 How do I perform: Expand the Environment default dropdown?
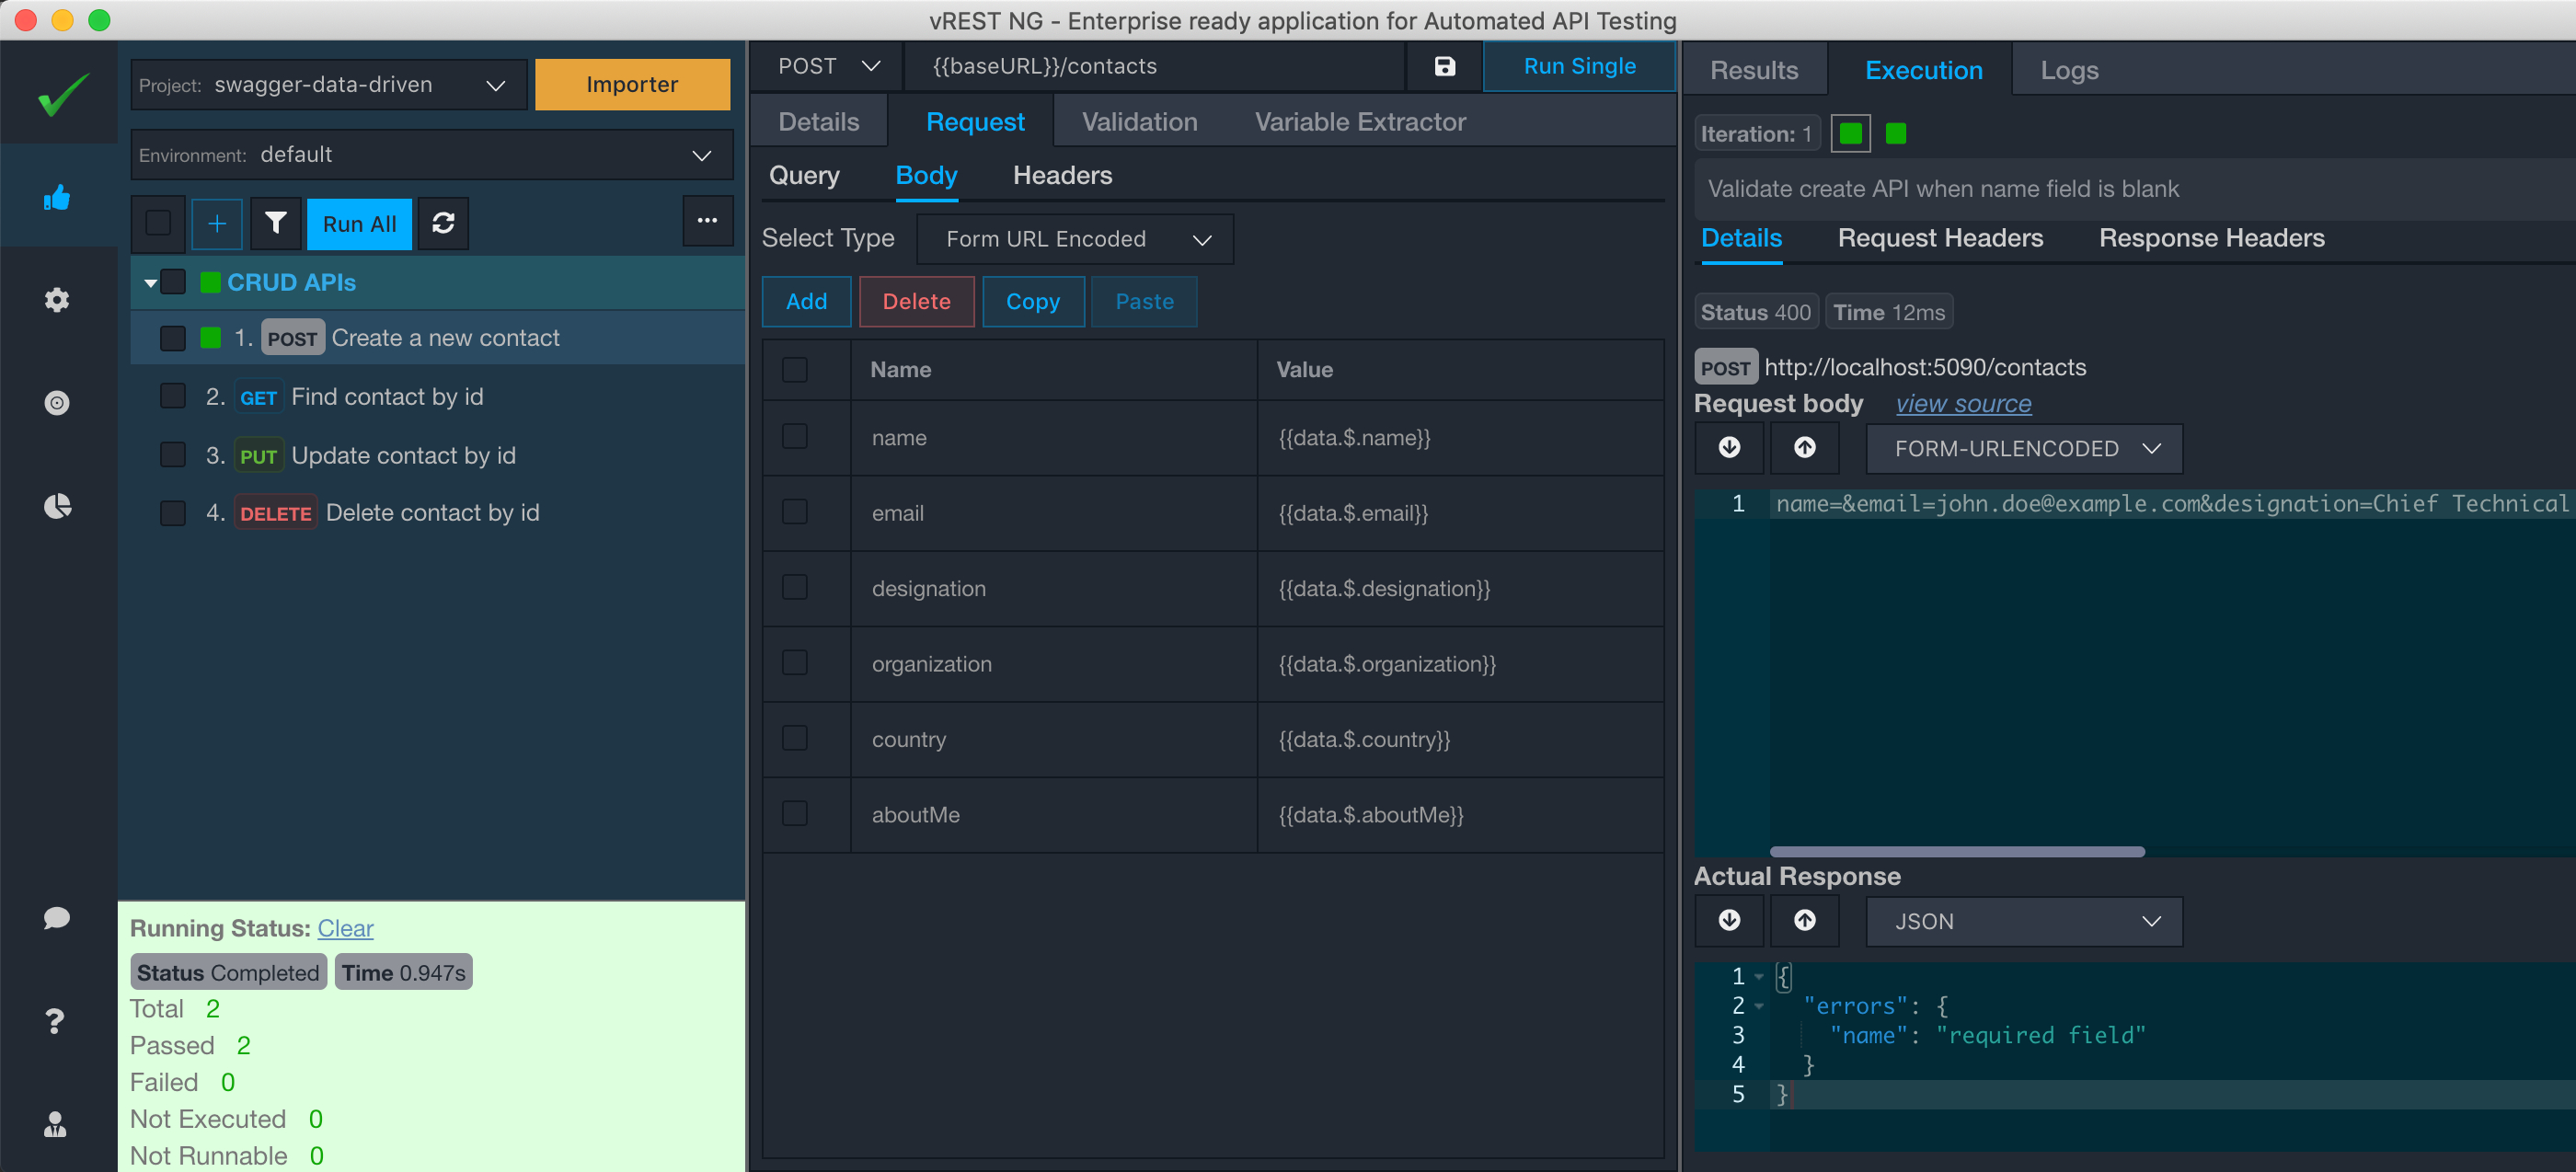[431, 155]
